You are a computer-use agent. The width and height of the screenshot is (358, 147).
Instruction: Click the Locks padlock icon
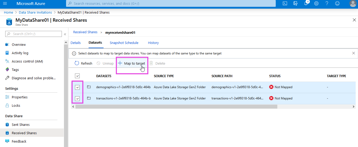point(7,105)
